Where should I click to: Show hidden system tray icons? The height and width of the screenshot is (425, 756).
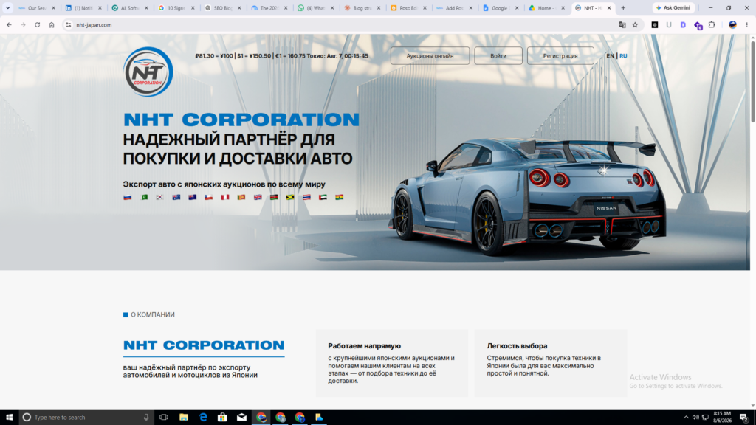coord(686,418)
